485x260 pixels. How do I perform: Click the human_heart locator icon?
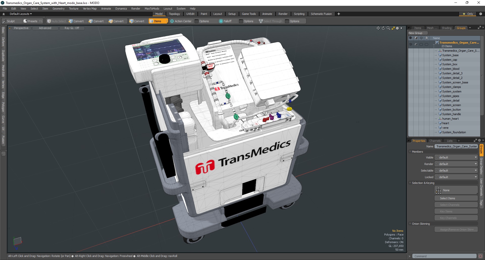tap(440, 119)
